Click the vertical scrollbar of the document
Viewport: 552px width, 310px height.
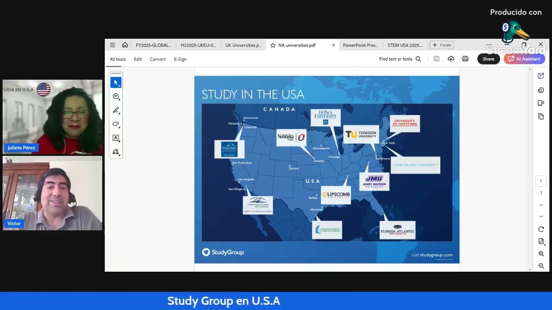(x=530, y=169)
